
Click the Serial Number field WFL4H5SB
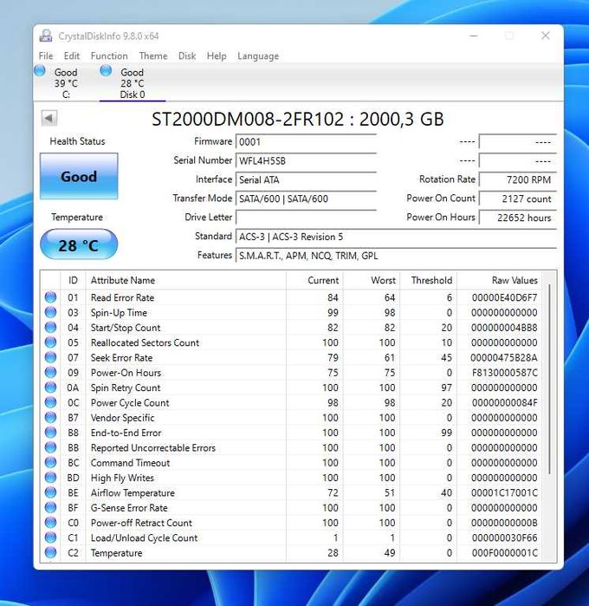click(306, 160)
